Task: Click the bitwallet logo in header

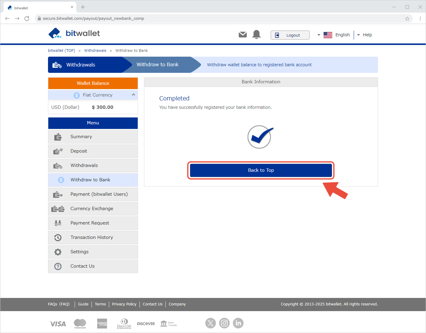Action: pos(74,33)
